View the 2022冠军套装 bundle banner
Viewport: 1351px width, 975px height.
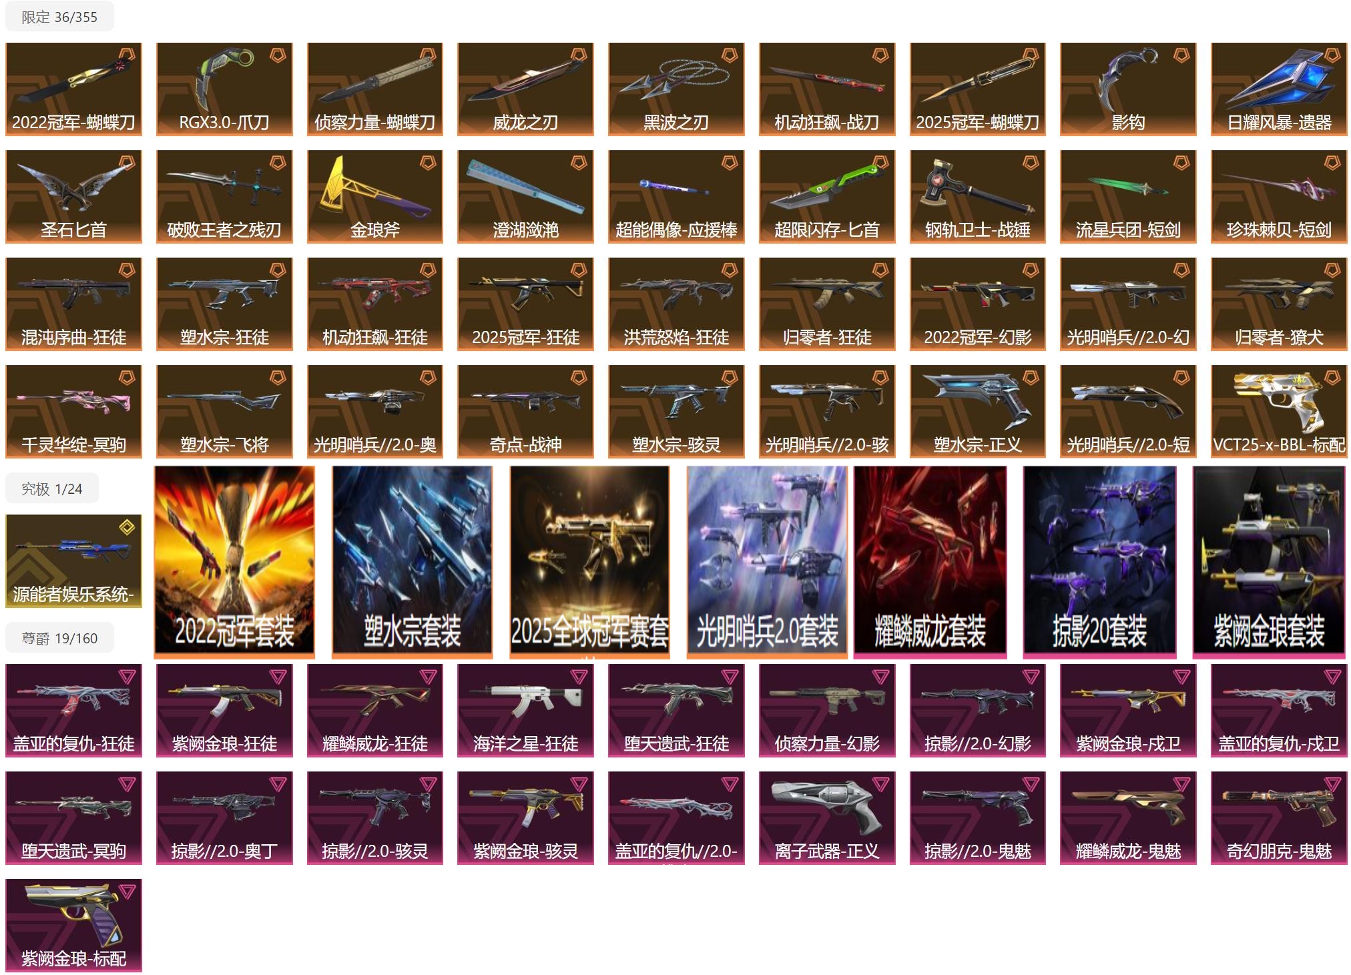(x=234, y=562)
